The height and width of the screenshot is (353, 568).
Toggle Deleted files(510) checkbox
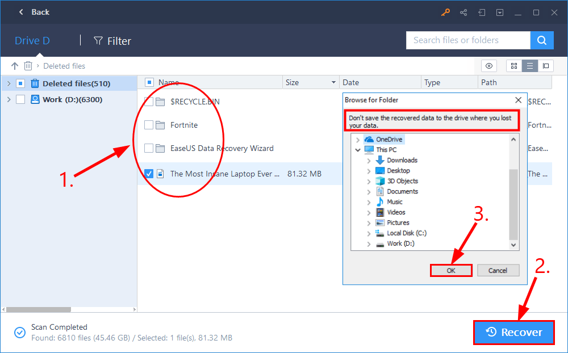coord(20,83)
